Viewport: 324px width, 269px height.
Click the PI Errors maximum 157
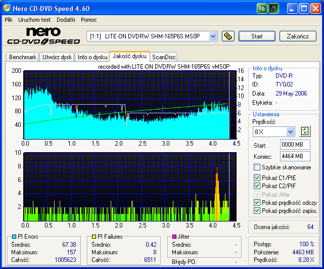71,252
